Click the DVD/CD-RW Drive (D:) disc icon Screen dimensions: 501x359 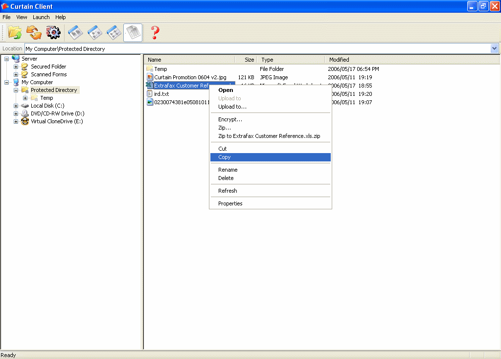25,113
